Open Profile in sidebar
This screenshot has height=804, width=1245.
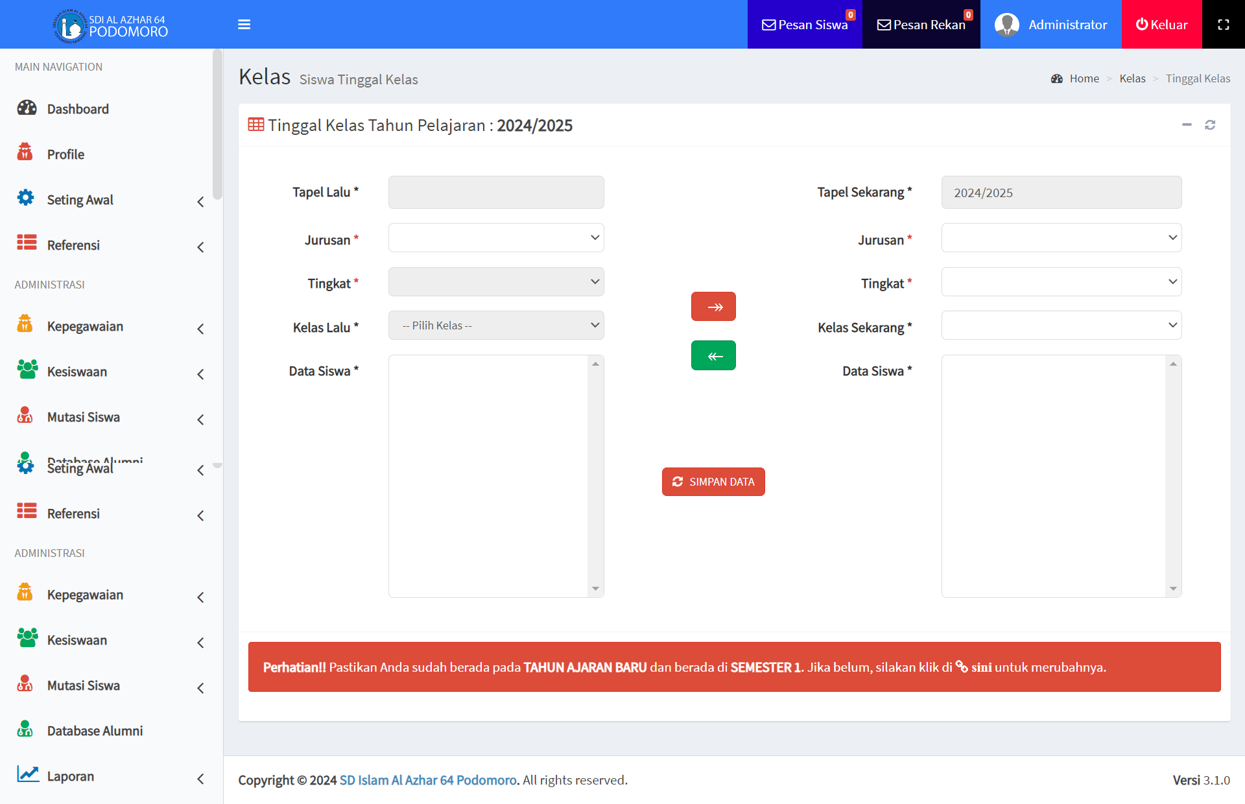tap(65, 154)
